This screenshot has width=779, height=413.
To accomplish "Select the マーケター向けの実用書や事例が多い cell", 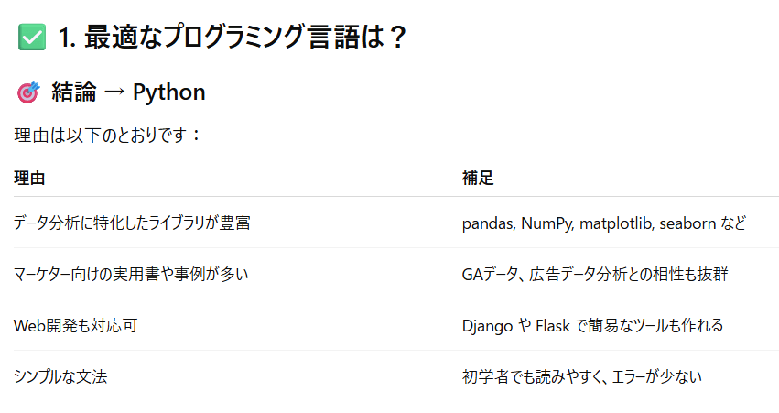I will pyautogui.click(x=131, y=274).
